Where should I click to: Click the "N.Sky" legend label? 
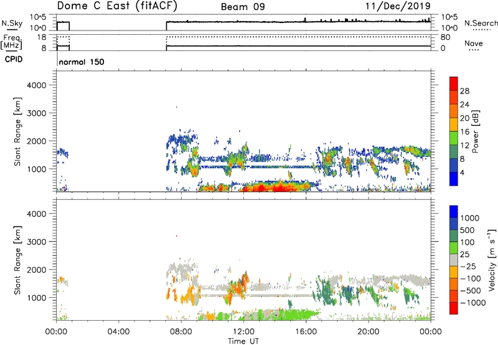[x=12, y=23]
